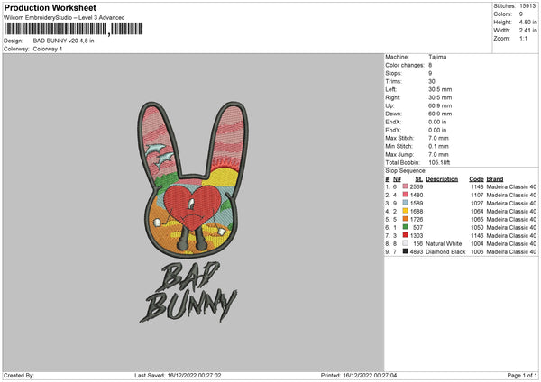Select the light blue swatch for code 1027
Screen dimensions: 541x382
[x=406, y=203]
